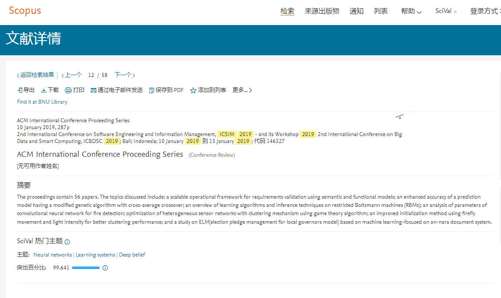The width and height of the screenshot is (501, 298).
Task: Open Find it at BNU Library link
Action: (42, 102)
